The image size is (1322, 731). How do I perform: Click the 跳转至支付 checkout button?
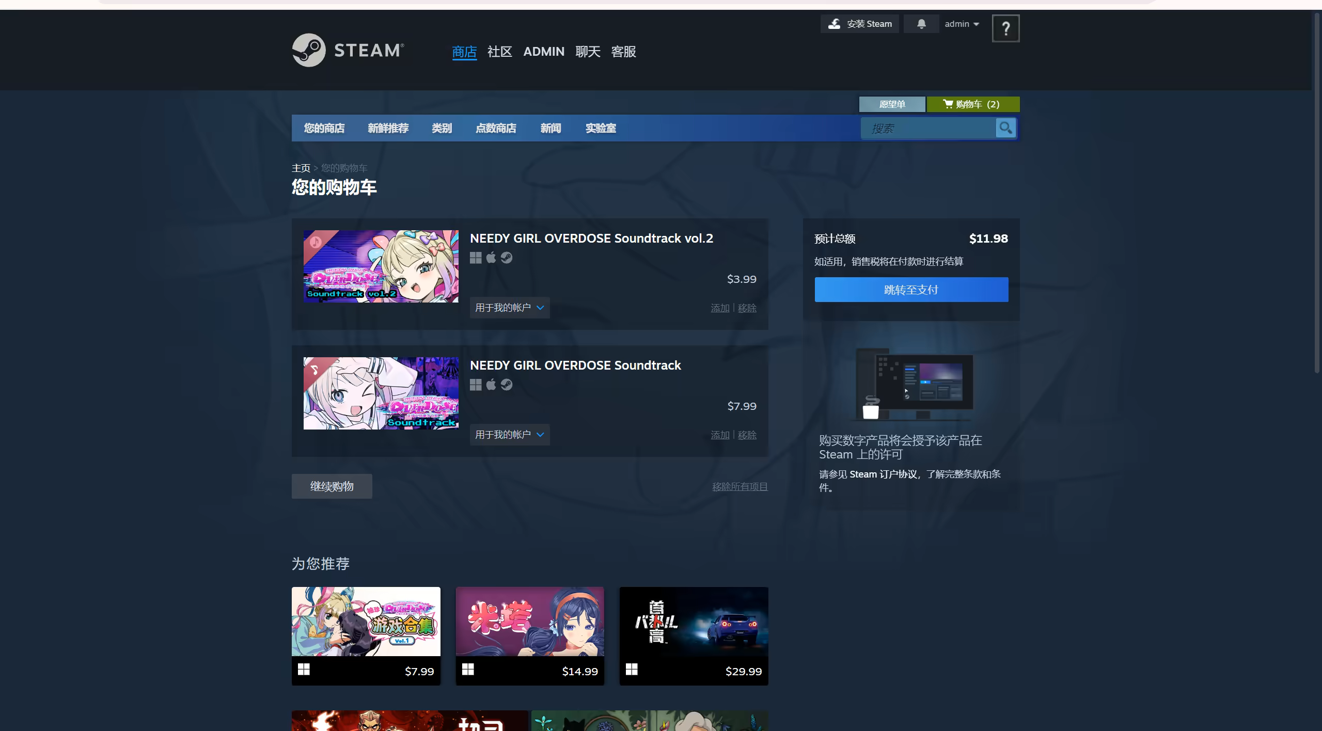(x=911, y=290)
